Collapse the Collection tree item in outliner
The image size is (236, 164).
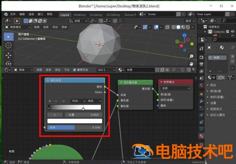[x=205, y=32]
